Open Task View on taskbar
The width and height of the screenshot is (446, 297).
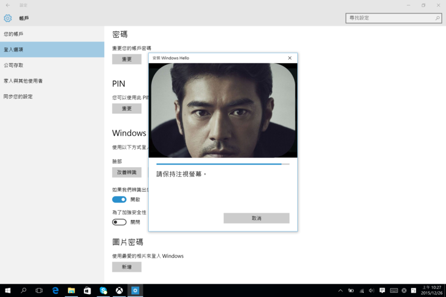tap(39, 290)
